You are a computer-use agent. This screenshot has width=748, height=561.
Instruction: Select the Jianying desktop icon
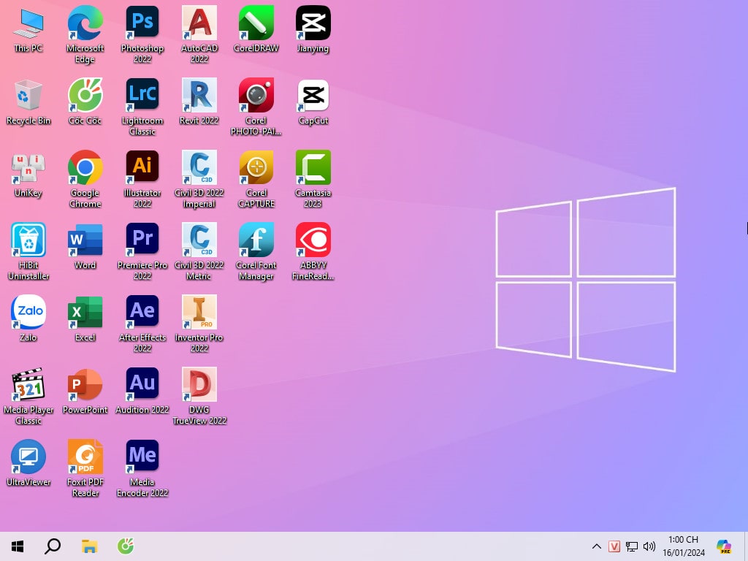pos(313,29)
